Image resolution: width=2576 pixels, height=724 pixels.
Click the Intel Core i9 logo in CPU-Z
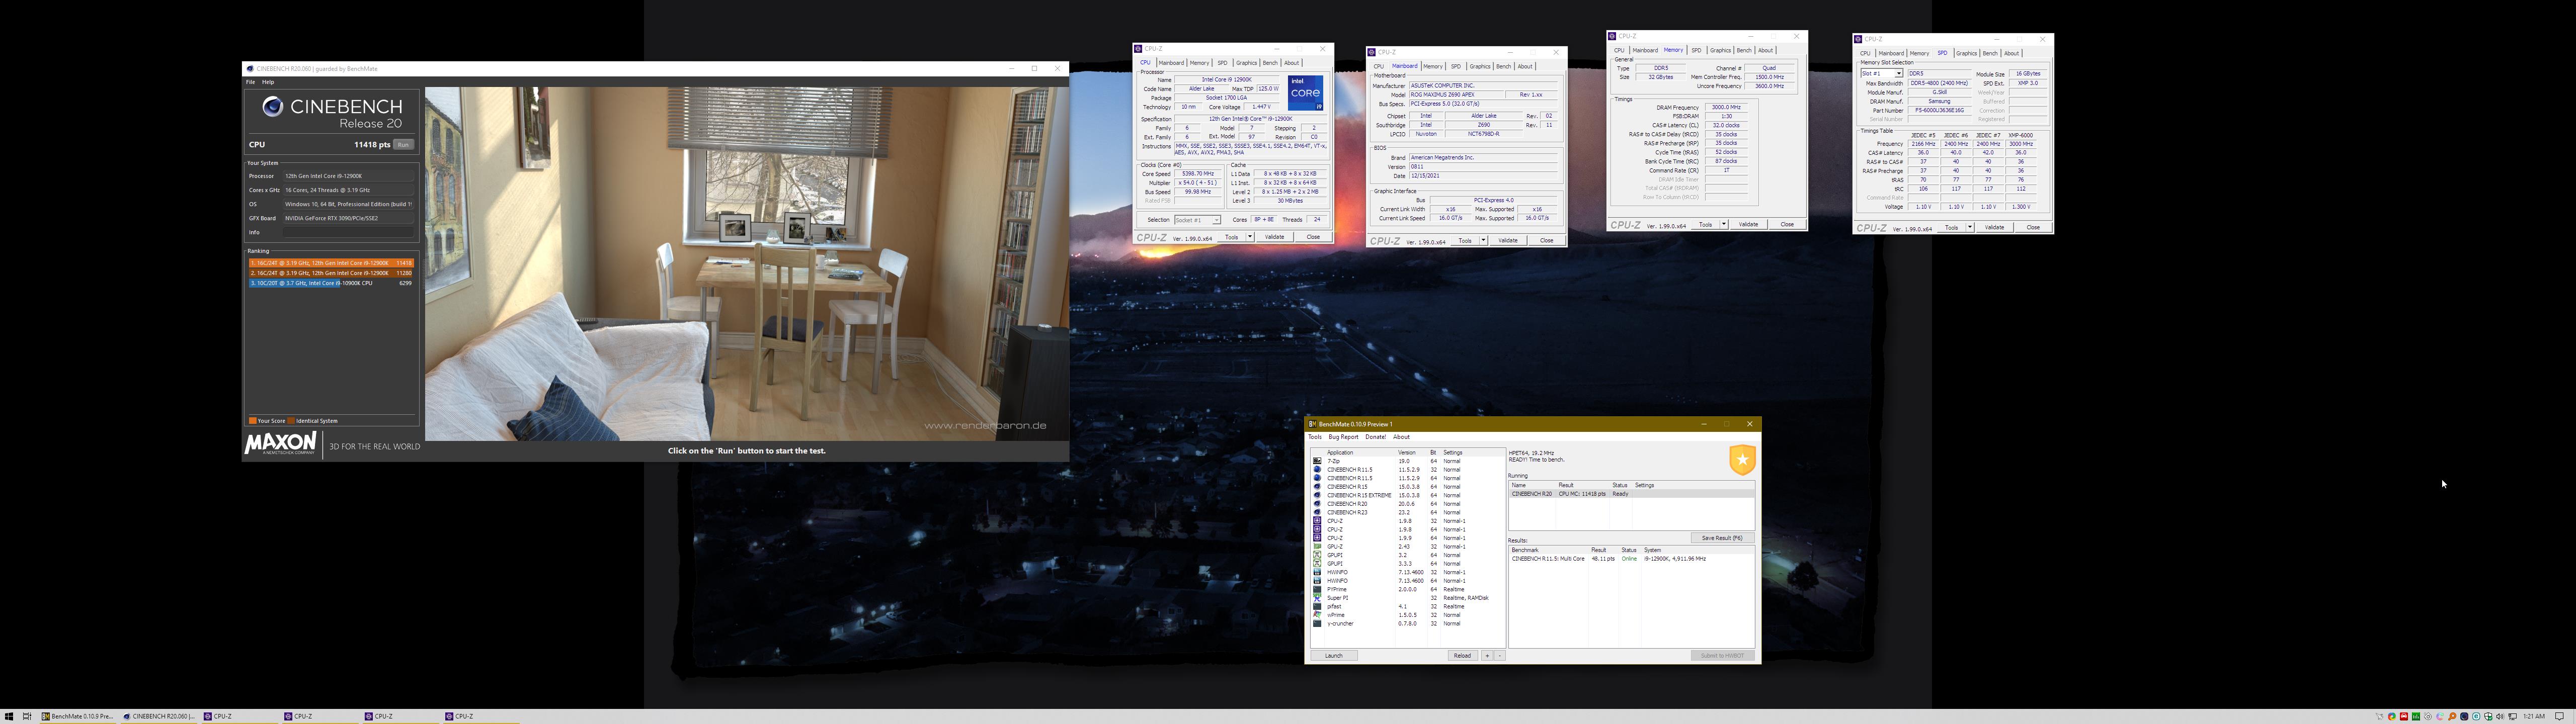pos(1305,93)
